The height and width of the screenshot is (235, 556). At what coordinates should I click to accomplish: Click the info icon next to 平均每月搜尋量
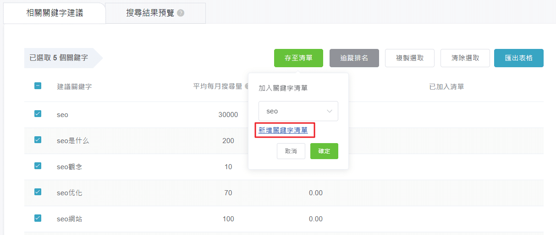[247, 86]
